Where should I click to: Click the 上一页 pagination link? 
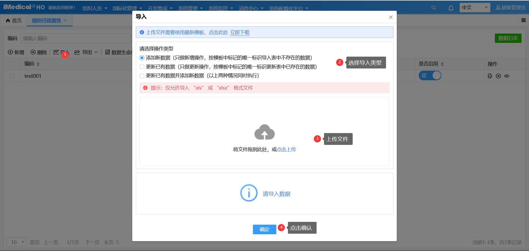tap(51, 242)
